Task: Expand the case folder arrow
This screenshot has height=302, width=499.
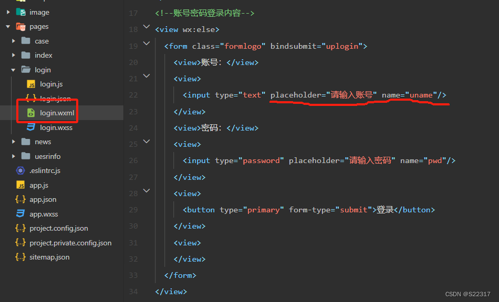Action: [13, 41]
